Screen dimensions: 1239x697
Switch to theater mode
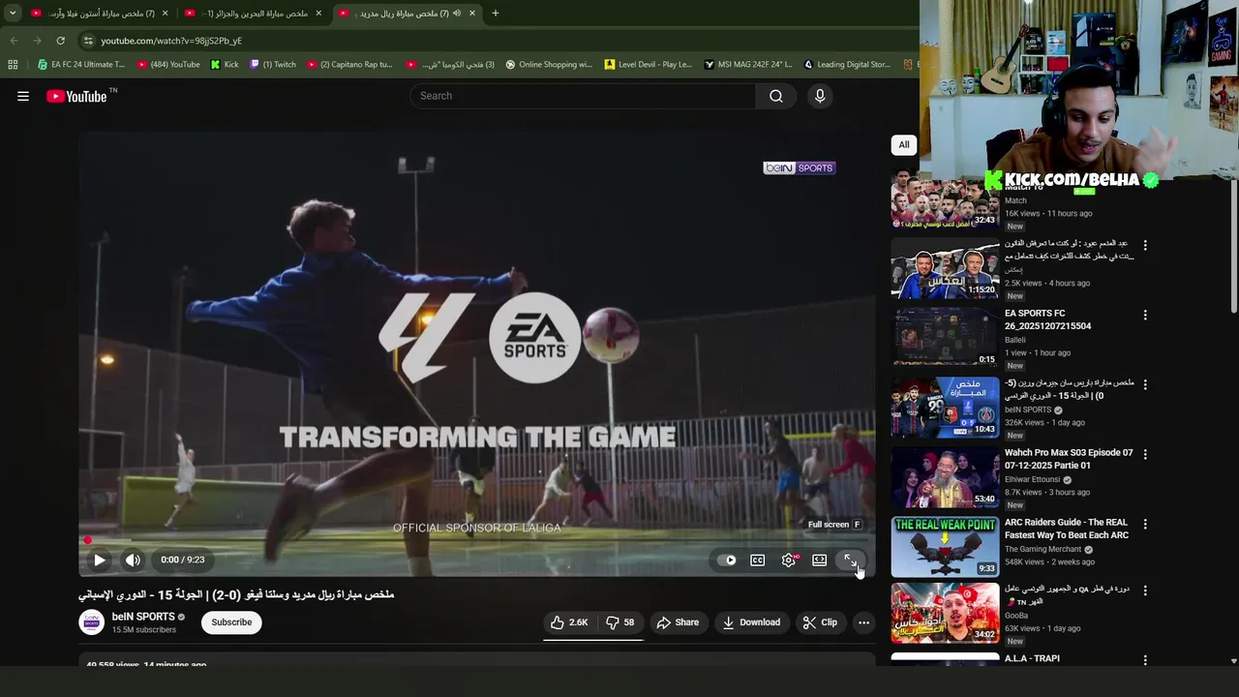820,560
